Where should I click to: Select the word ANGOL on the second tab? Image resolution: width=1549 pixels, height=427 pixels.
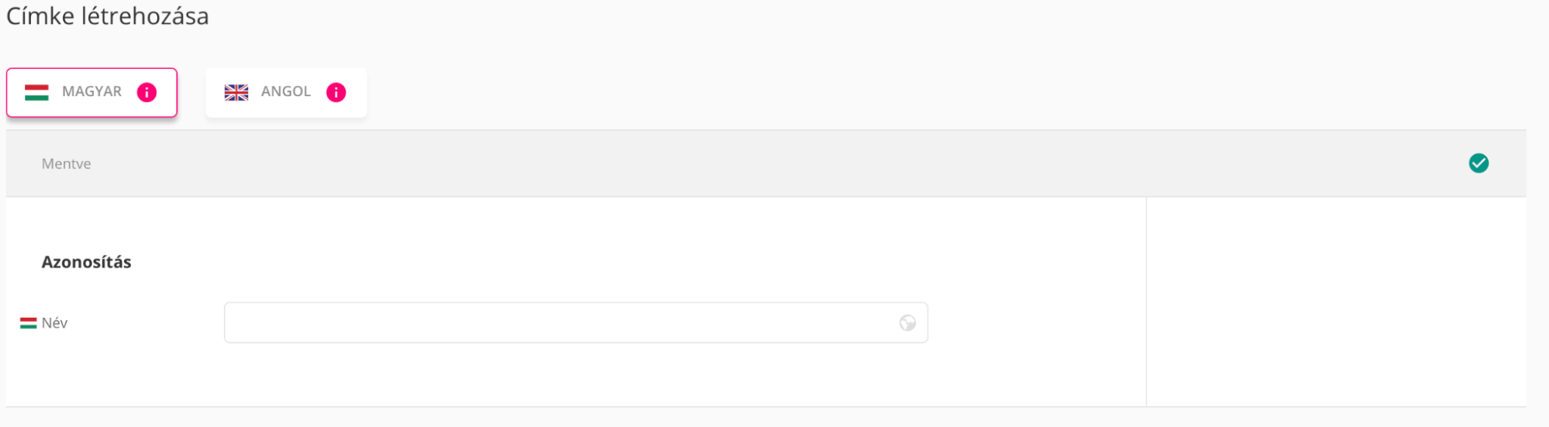286,91
